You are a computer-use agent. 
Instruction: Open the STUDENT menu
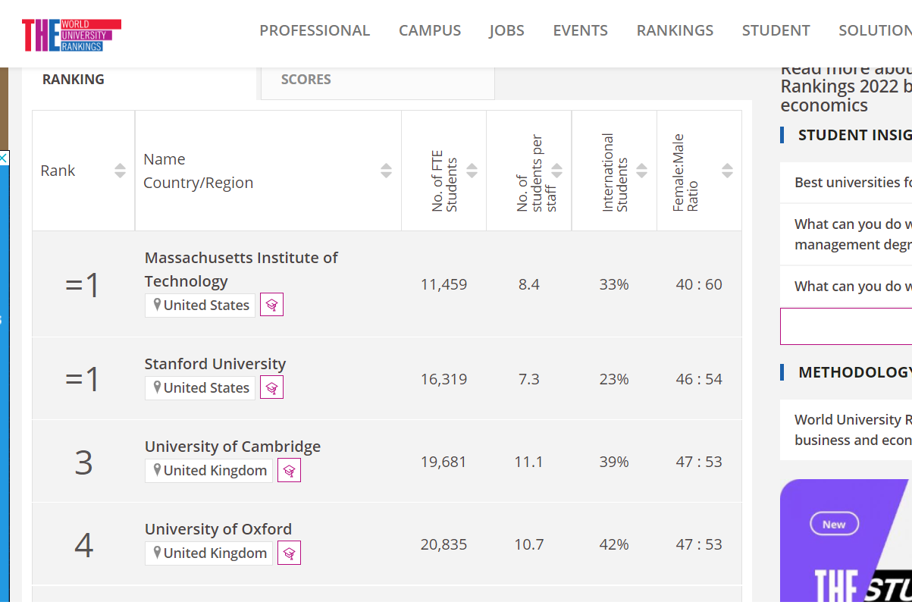click(x=776, y=30)
